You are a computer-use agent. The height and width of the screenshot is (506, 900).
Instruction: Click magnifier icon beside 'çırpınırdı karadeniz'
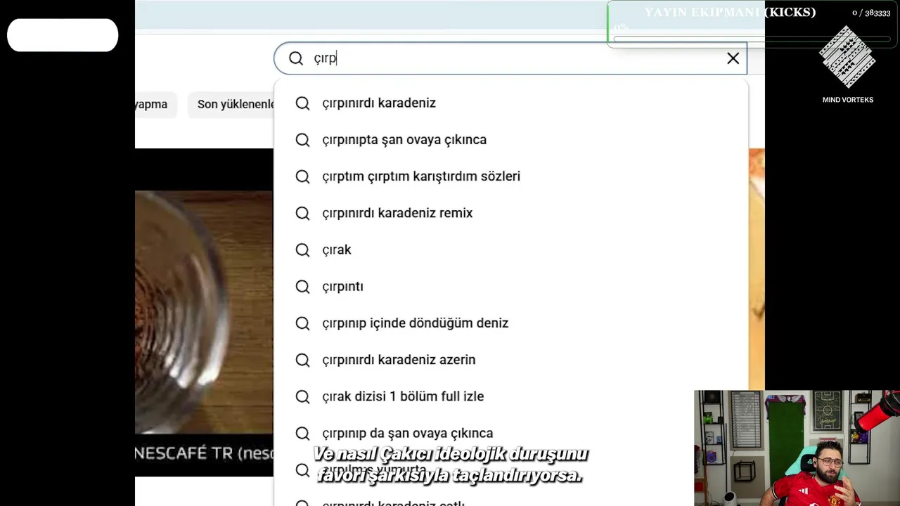302,103
